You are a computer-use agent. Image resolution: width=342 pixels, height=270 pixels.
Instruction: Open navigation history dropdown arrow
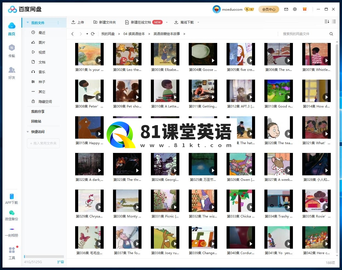(87, 34)
